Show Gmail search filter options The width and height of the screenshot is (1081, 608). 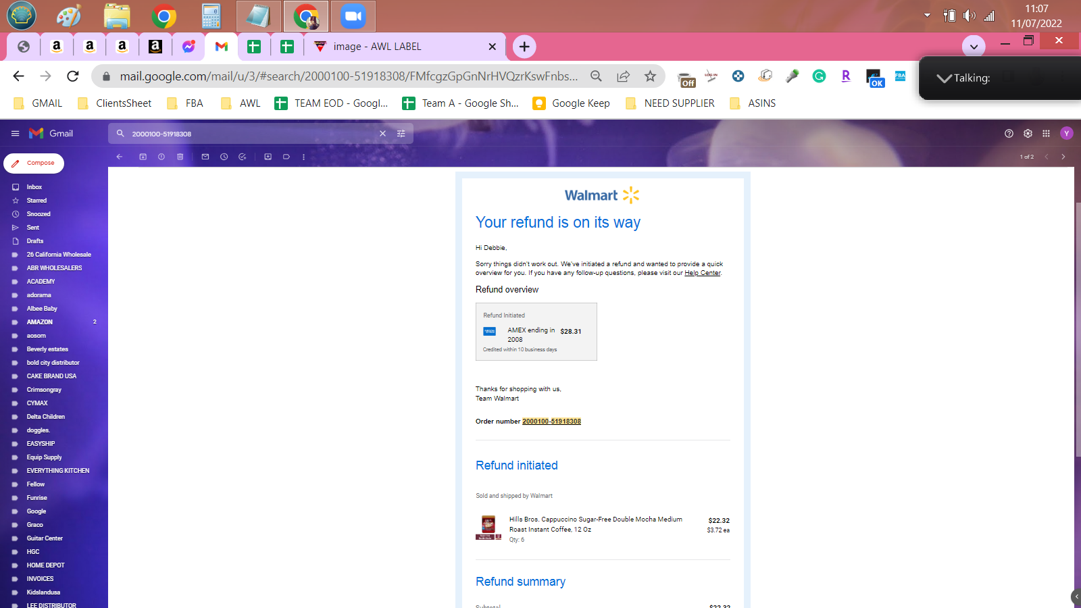(401, 134)
